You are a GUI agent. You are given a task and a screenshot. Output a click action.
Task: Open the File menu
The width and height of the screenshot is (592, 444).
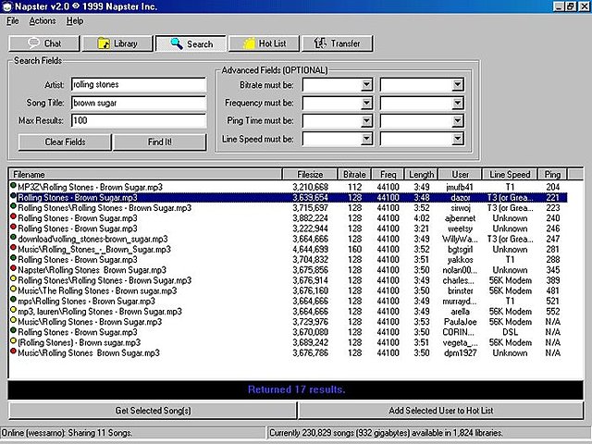tap(12, 21)
